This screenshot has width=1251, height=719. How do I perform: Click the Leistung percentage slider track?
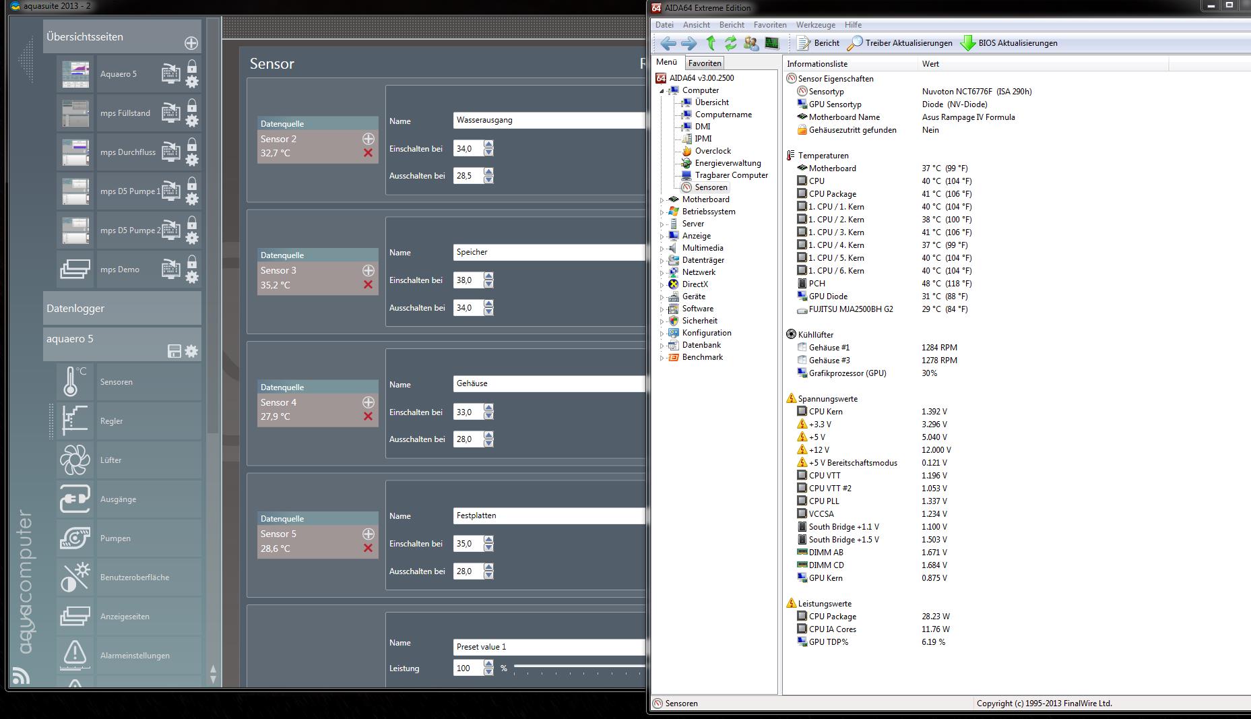tap(578, 666)
